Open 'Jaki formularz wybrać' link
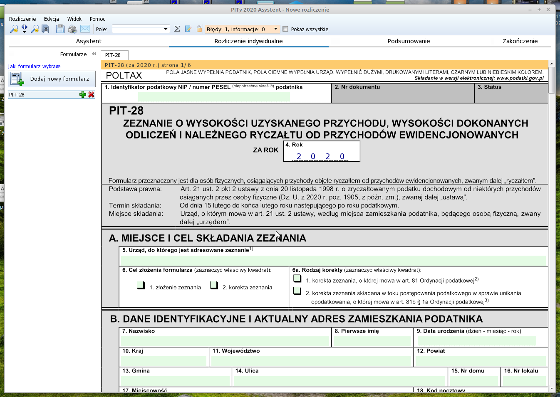The height and width of the screenshot is (397, 560). pos(34,67)
